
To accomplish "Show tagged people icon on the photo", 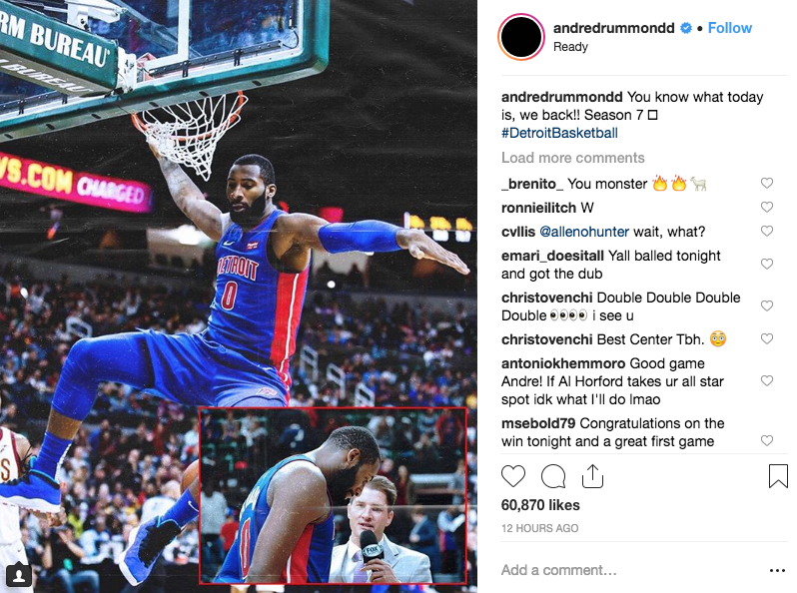I will point(19,575).
